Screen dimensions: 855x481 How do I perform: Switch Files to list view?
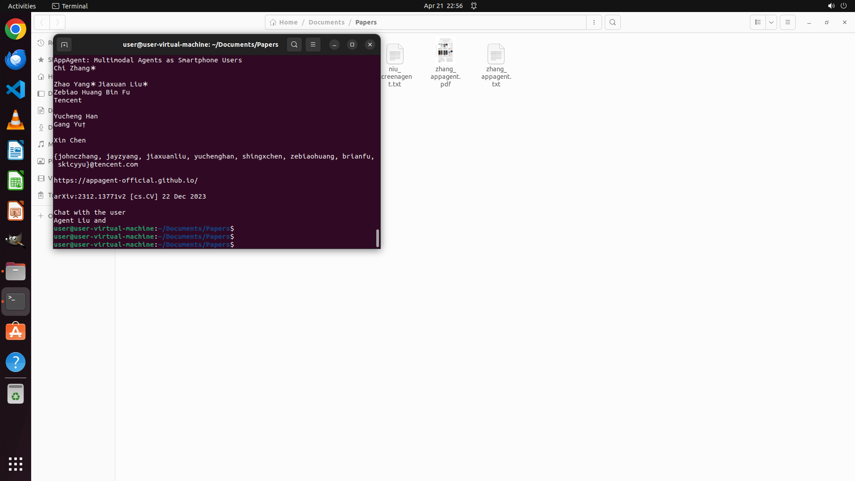pos(758,22)
